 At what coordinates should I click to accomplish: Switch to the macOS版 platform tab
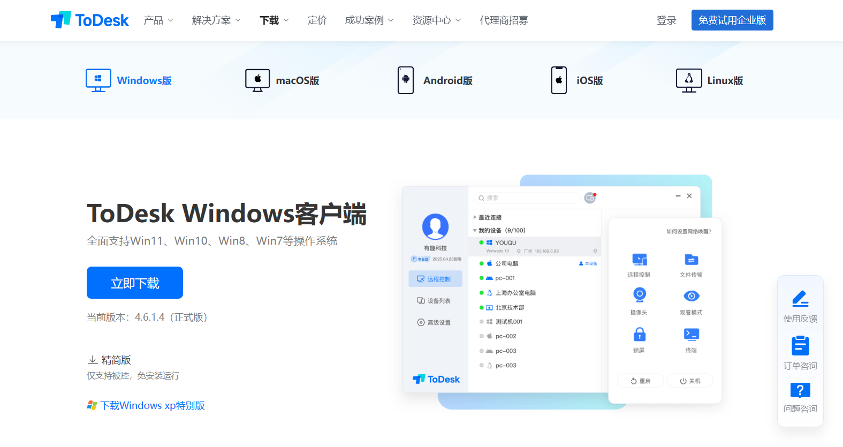[x=282, y=80]
